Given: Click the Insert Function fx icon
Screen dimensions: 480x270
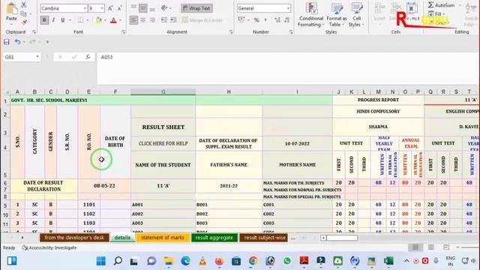Looking at the screenshot, I should (88, 57).
